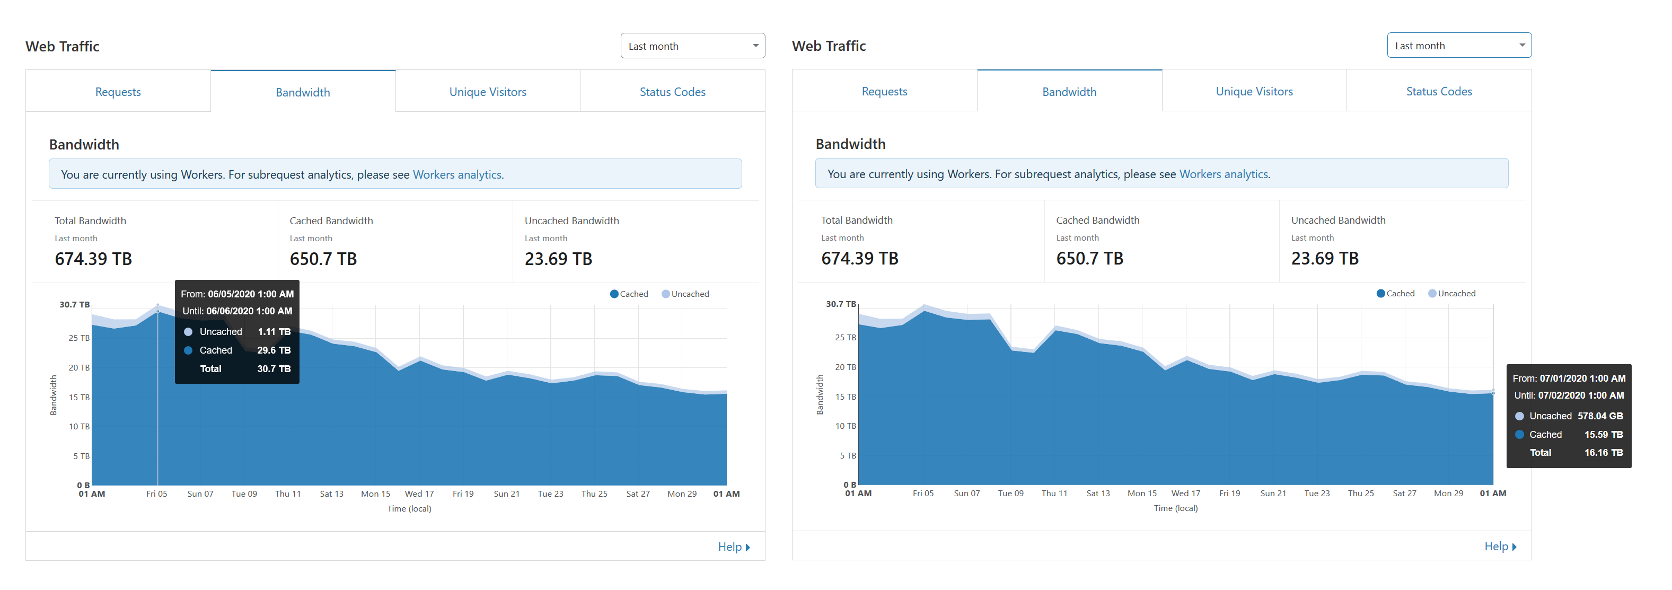
Task: Open the right Last month dropdown
Action: (1459, 46)
